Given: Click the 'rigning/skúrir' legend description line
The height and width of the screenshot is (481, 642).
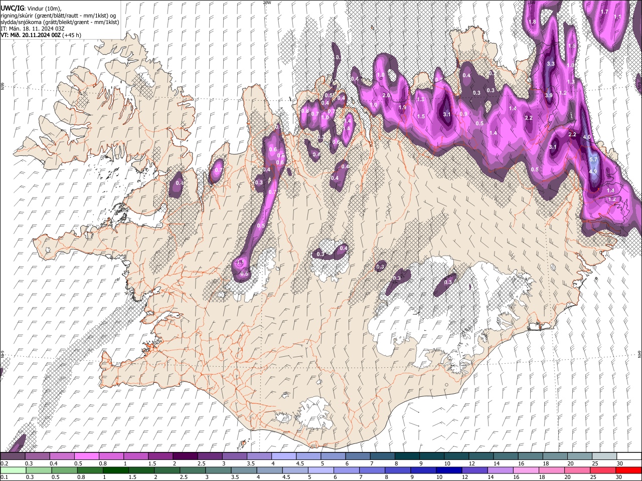Looking at the screenshot, I should pos(58,16).
